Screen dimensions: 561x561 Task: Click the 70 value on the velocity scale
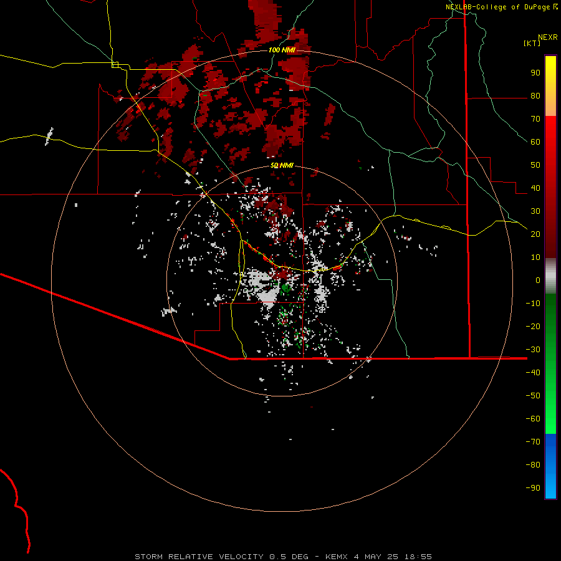click(535, 119)
